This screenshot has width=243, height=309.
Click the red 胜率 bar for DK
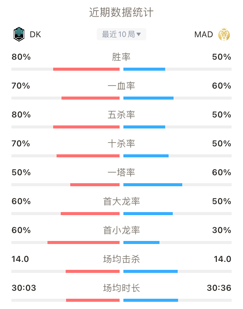coord(86,69)
